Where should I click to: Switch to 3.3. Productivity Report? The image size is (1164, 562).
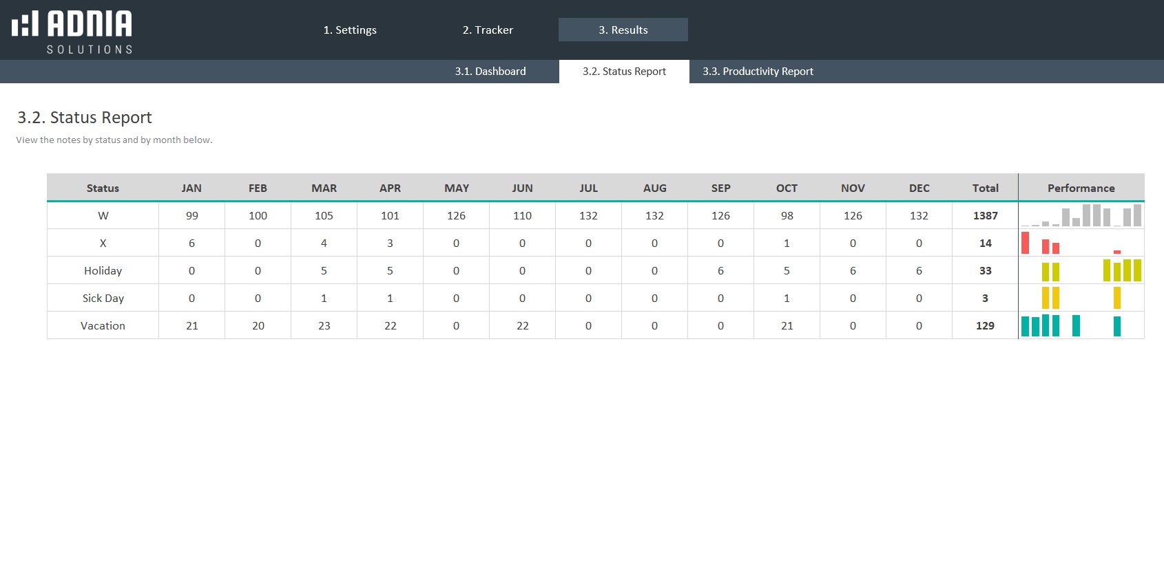tap(758, 72)
